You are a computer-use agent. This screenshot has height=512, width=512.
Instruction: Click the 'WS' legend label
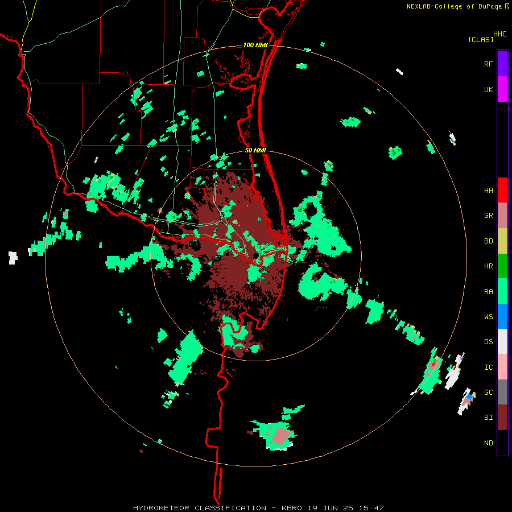[x=488, y=317]
